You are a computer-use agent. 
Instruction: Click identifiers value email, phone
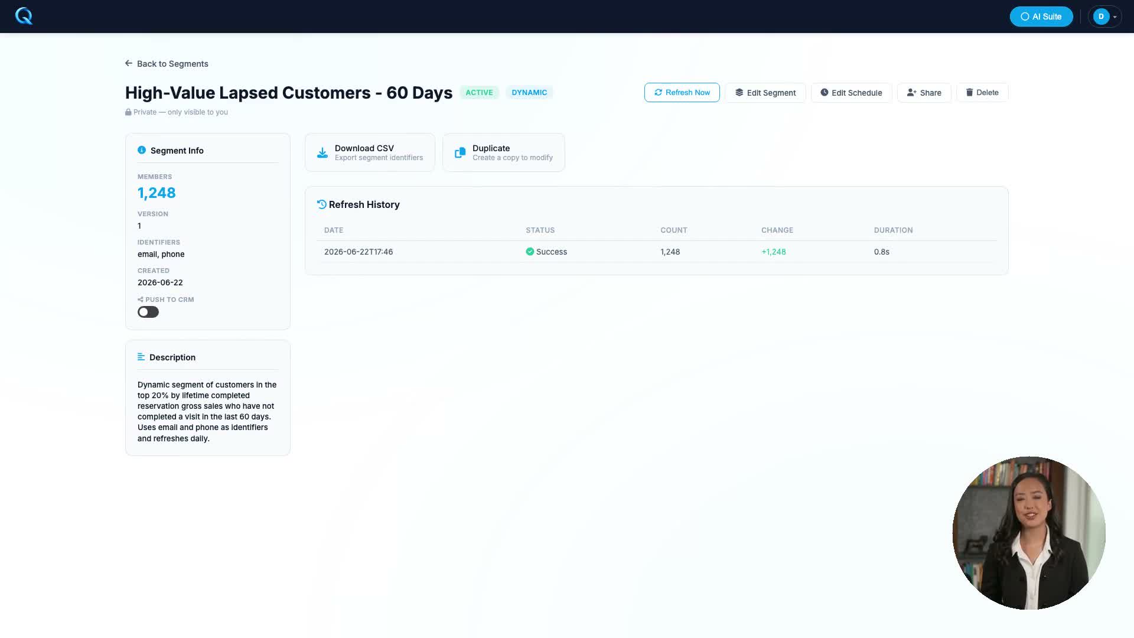coord(161,255)
